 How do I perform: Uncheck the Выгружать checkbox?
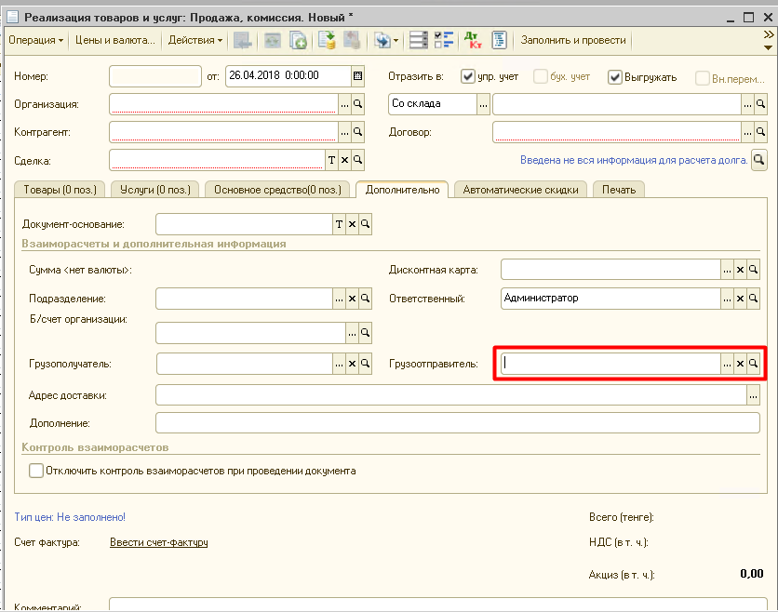[614, 77]
